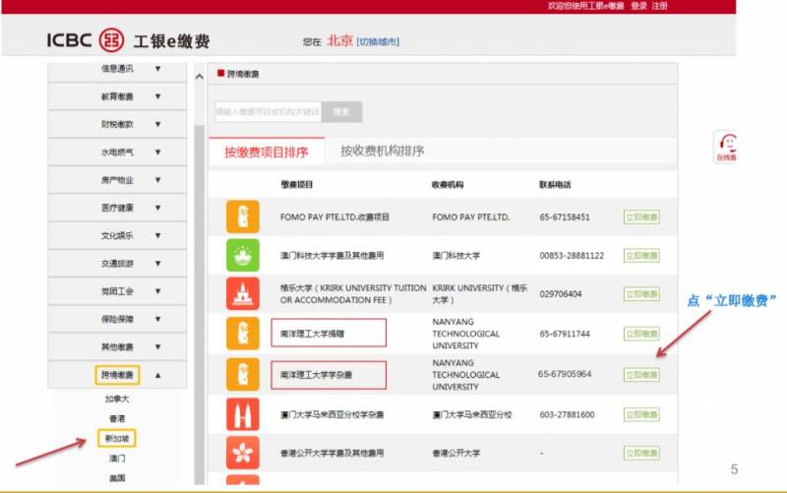The image size is (787, 493).
Task: Expand the 水电燃气 category arrow
Action: click(156, 153)
